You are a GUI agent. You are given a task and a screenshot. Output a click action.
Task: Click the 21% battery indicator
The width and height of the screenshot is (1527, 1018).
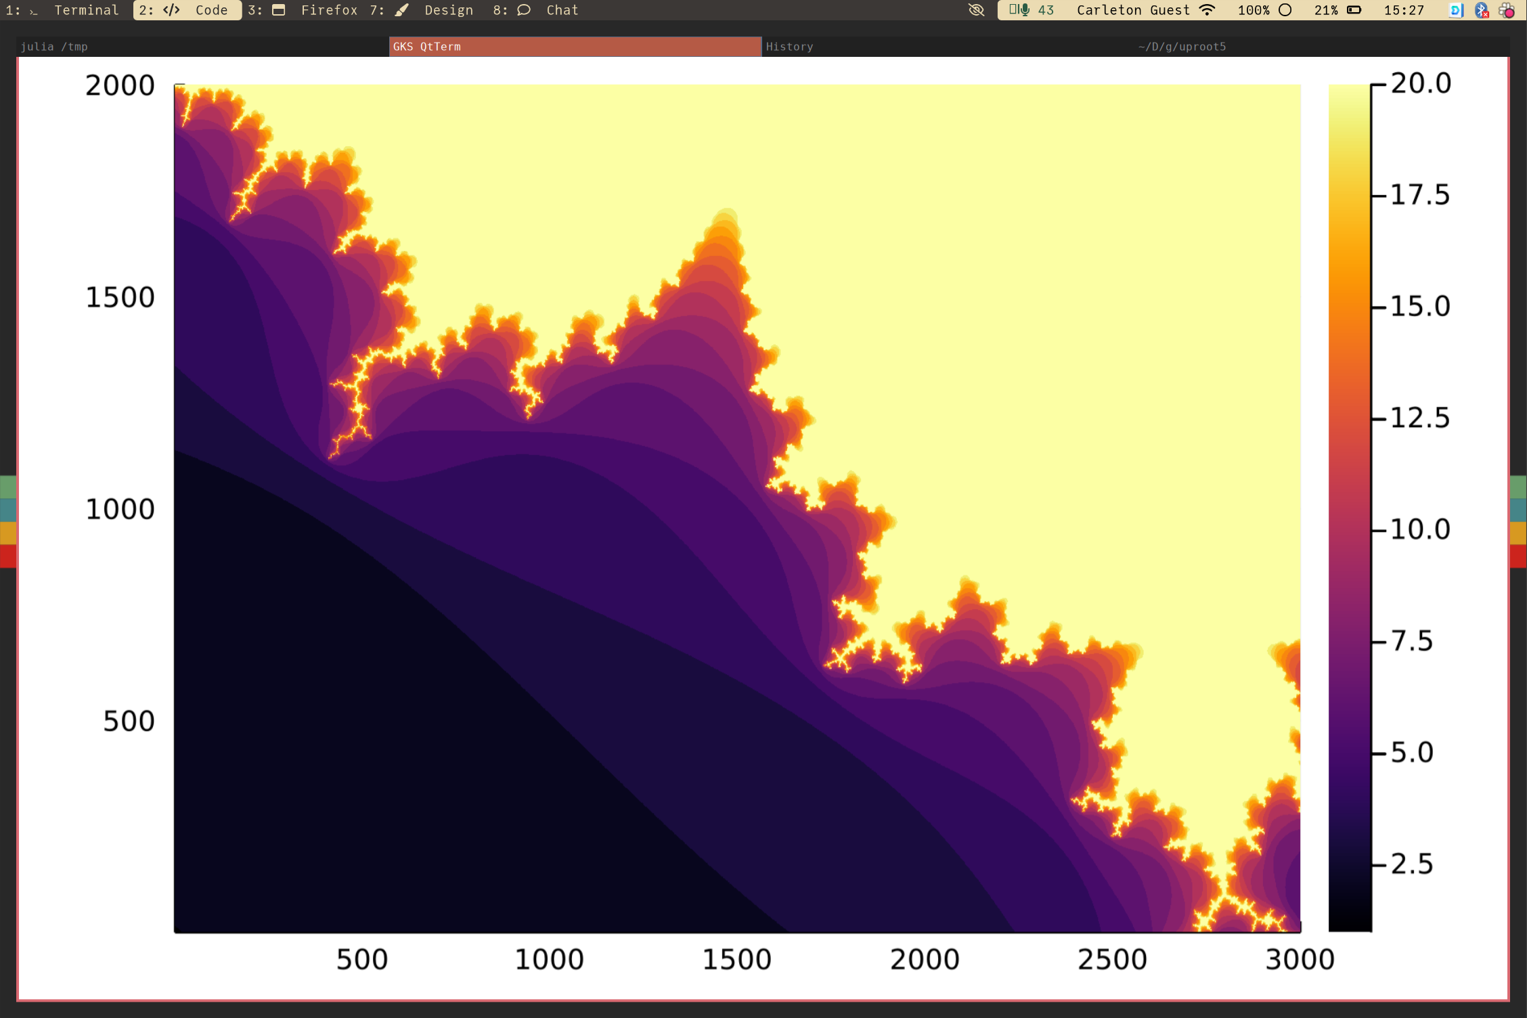tap(1338, 10)
